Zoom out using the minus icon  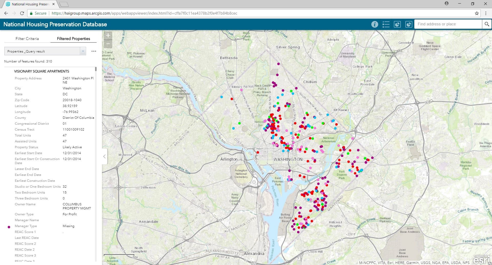108,44
